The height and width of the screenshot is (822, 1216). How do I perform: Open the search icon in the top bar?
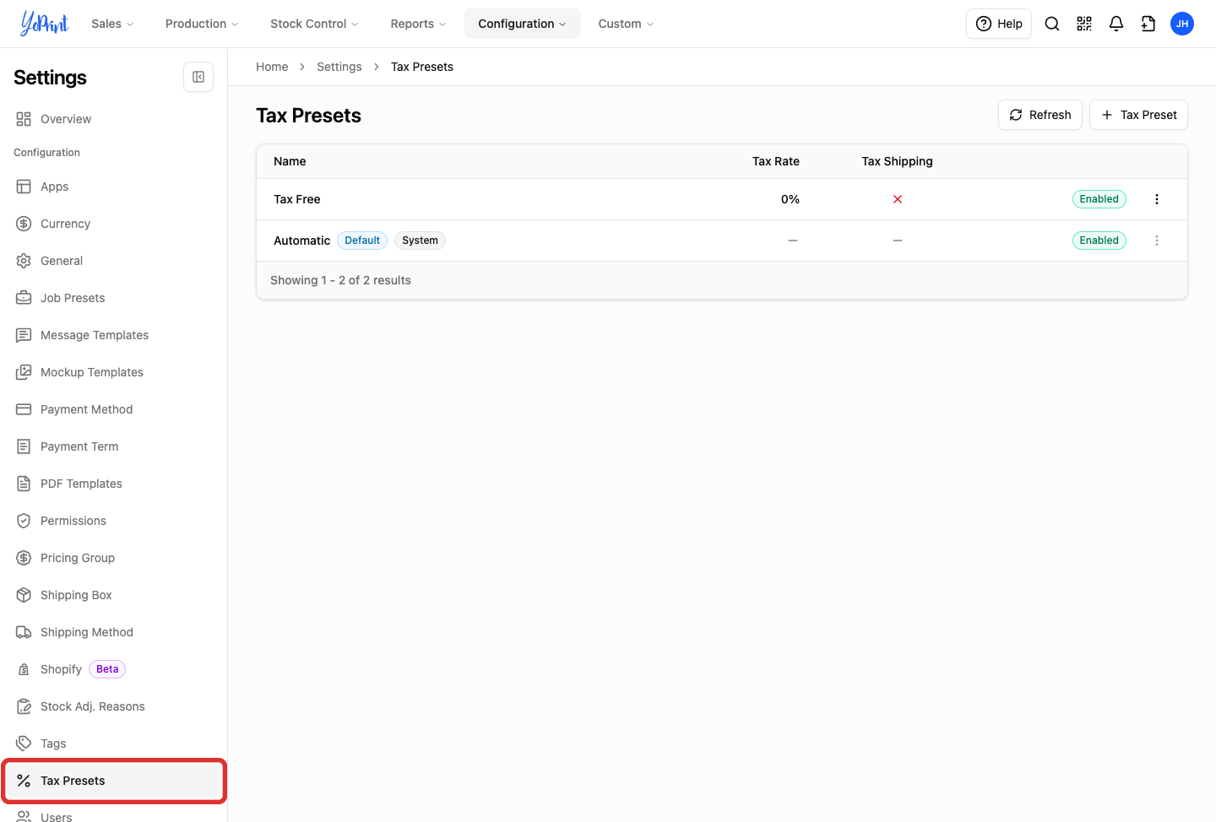pos(1052,24)
